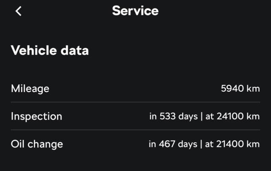Screen dimensions: 271x171
Task: Tap the "in 533 days" inspection countdown
Action: click(x=173, y=116)
